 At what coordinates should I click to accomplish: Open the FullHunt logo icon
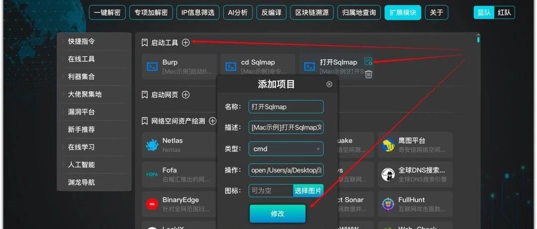[388, 204]
